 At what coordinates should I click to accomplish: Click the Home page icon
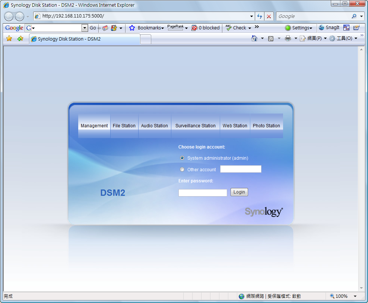pyautogui.click(x=254, y=38)
